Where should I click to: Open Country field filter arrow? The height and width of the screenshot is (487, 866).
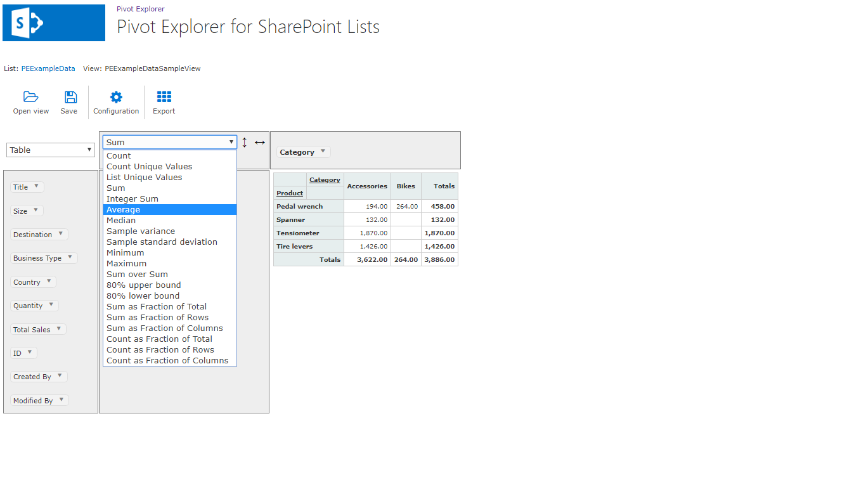(49, 281)
